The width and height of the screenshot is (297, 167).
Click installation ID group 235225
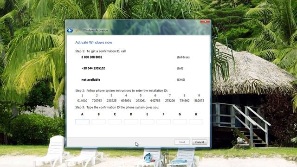(111, 101)
